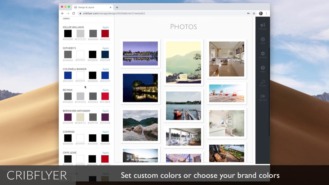Viewport: 329px width, 185px height.
Task: Open a new browser tab
Action: tap(117, 7)
